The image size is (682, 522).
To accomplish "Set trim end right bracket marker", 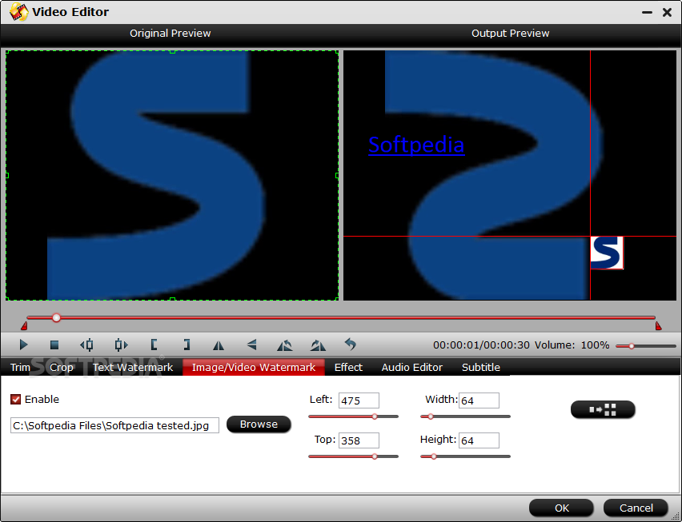I will tap(187, 345).
